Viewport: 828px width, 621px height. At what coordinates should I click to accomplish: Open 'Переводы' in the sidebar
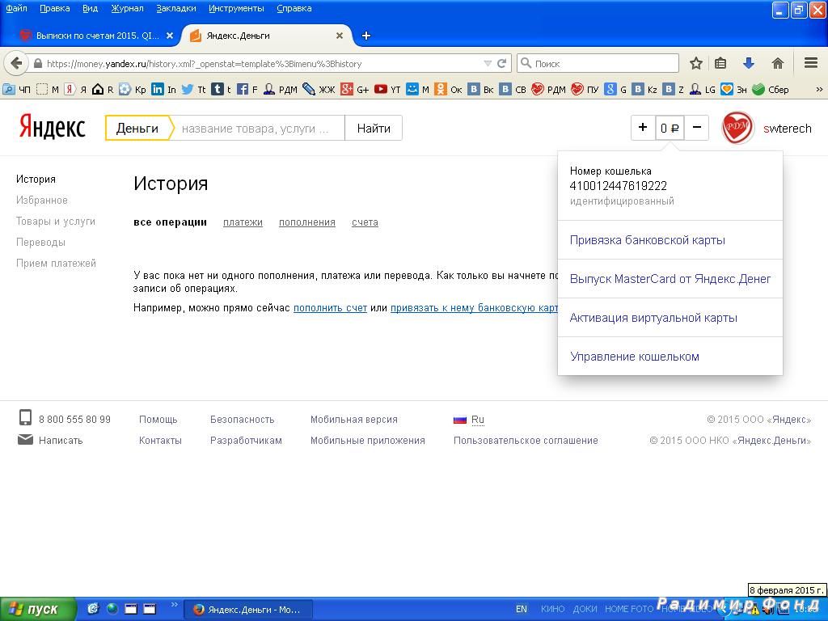coord(40,243)
